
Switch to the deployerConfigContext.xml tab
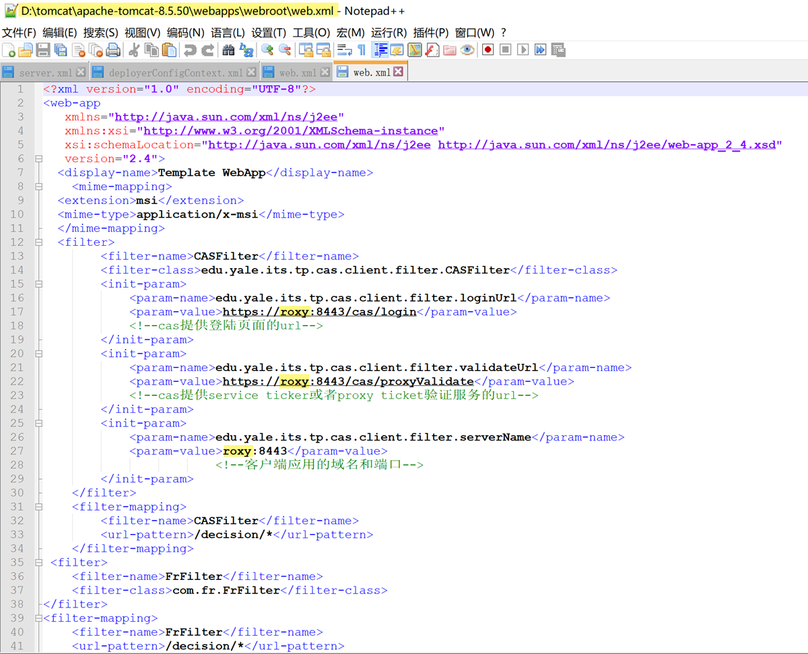pos(175,73)
